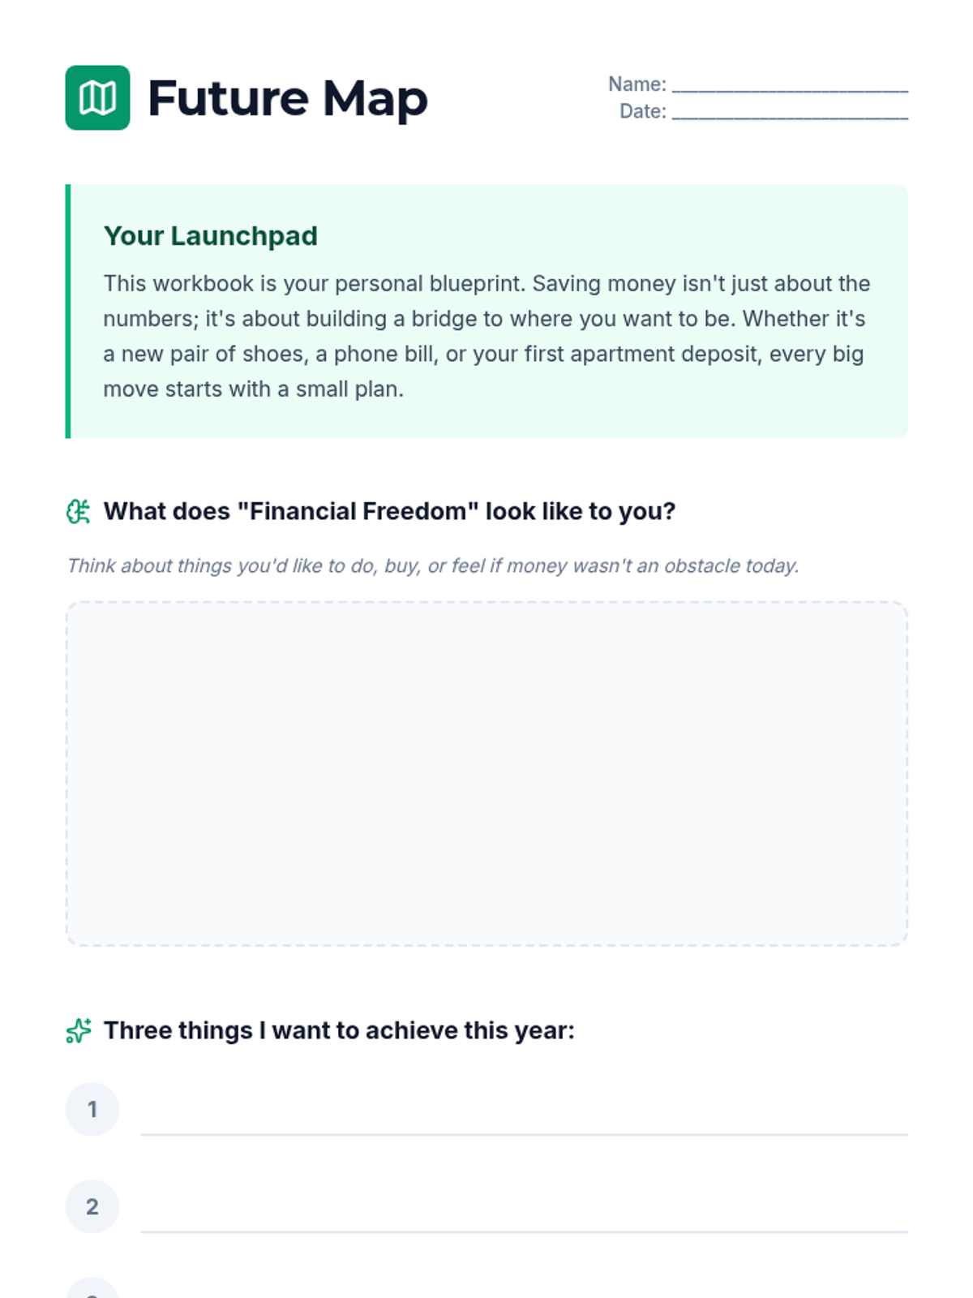The image size is (973, 1298).
Task: Click the Three things I want to achieve heading
Action: [339, 1030]
